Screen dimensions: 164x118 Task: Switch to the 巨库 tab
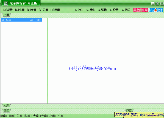129,110
